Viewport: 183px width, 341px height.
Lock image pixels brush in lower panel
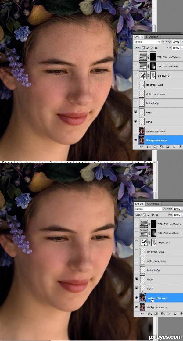(x=149, y=215)
